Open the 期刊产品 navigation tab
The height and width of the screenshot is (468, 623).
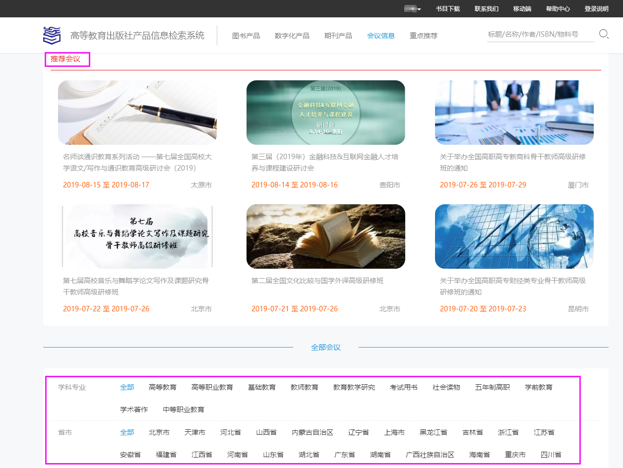tap(338, 36)
